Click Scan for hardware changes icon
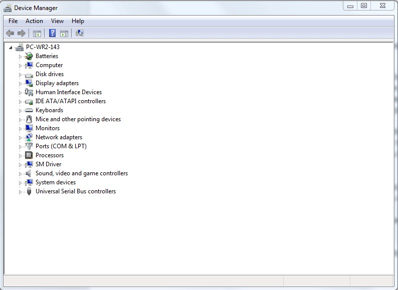The height and width of the screenshot is (290, 398). pyautogui.click(x=79, y=33)
